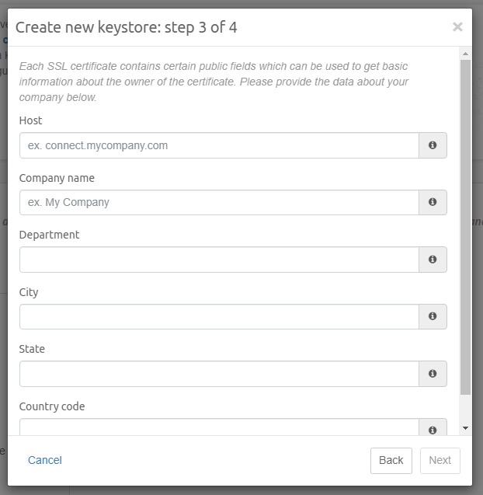Click the info icon next to Host field
Screen dimensions: 483x495
pyautogui.click(x=433, y=145)
